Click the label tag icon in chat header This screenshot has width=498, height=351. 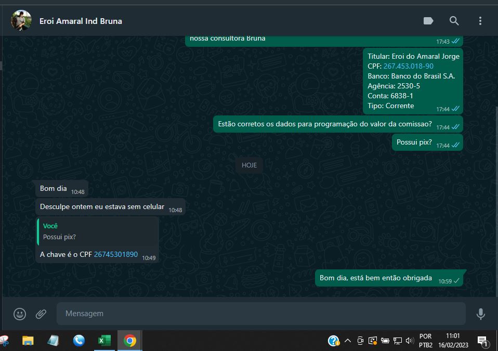point(428,21)
